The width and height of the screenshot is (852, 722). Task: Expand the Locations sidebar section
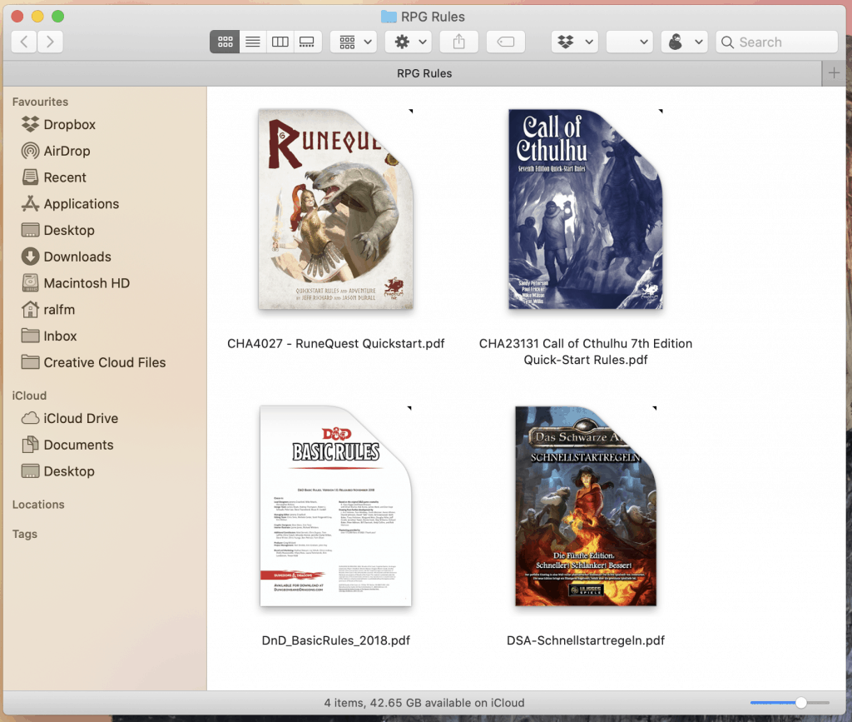pos(38,505)
